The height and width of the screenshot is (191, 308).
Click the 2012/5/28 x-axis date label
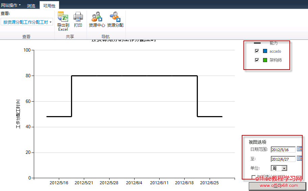109,183
